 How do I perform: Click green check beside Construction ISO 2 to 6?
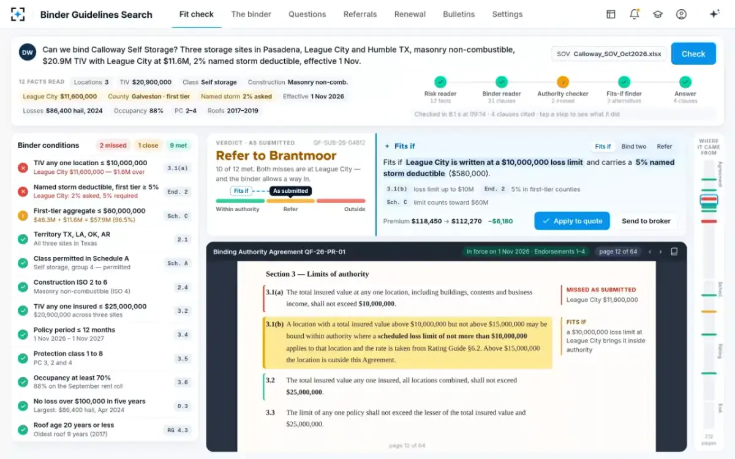[x=23, y=287]
